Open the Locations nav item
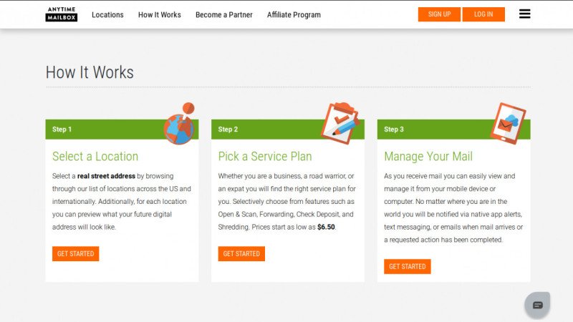Screen dimensions: 573x322 click(x=107, y=14)
